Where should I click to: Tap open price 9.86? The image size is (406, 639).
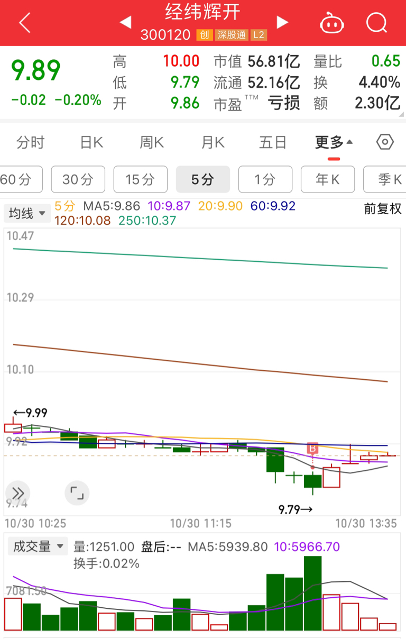coord(185,103)
